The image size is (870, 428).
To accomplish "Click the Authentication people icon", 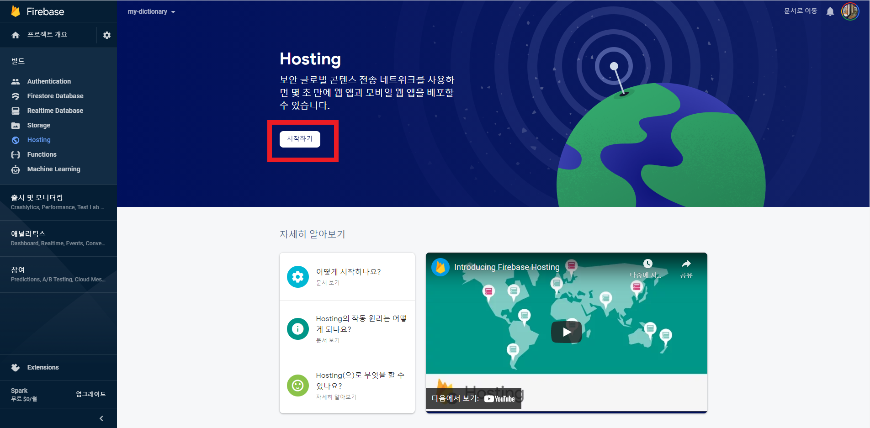I will point(16,81).
